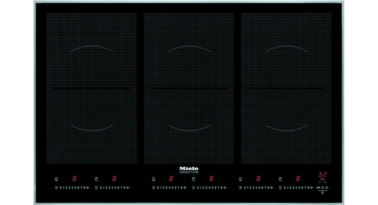Image resolution: width=378 pixels, height=205 pixels.
Task: Tap the middle rear zone indicator icon
Action: [x=193, y=179]
